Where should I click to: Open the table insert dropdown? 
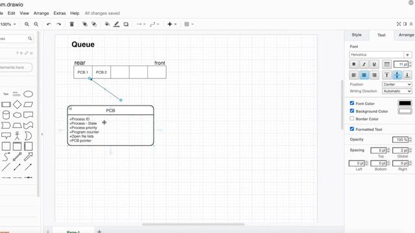[x=189, y=24]
